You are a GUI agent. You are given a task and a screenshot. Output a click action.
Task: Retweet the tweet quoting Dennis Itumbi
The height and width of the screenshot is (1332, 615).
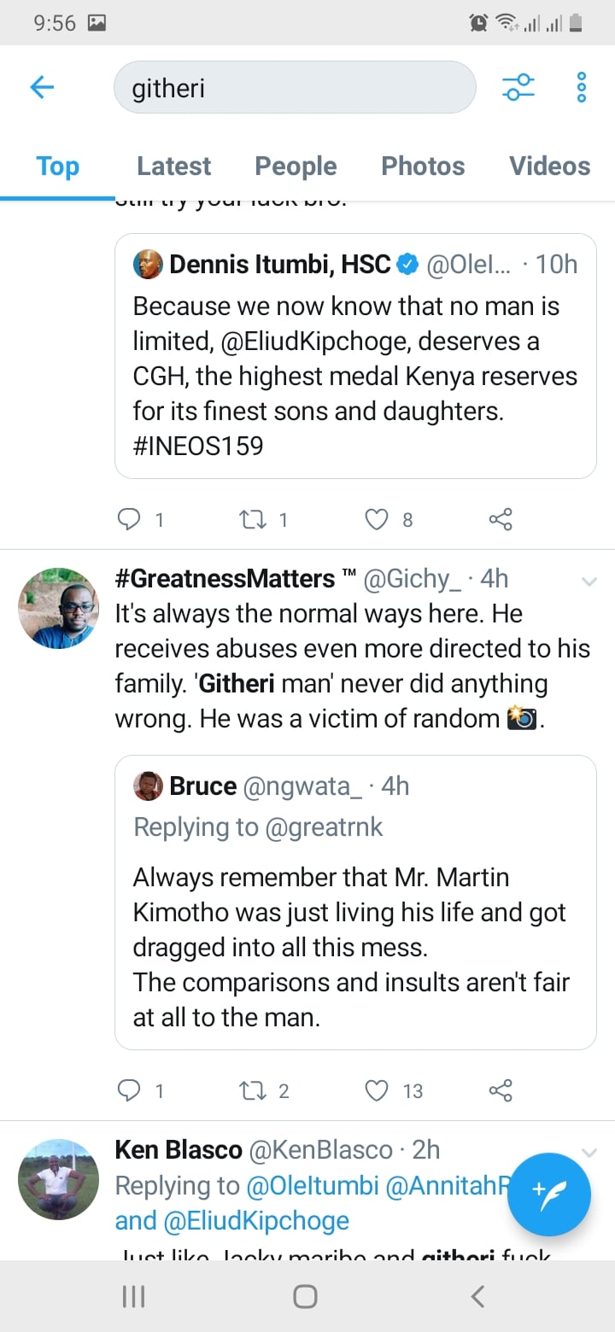coord(252,519)
